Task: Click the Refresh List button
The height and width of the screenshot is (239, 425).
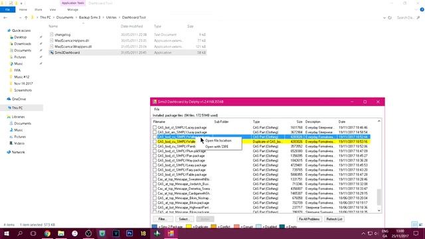Action: (334, 219)
